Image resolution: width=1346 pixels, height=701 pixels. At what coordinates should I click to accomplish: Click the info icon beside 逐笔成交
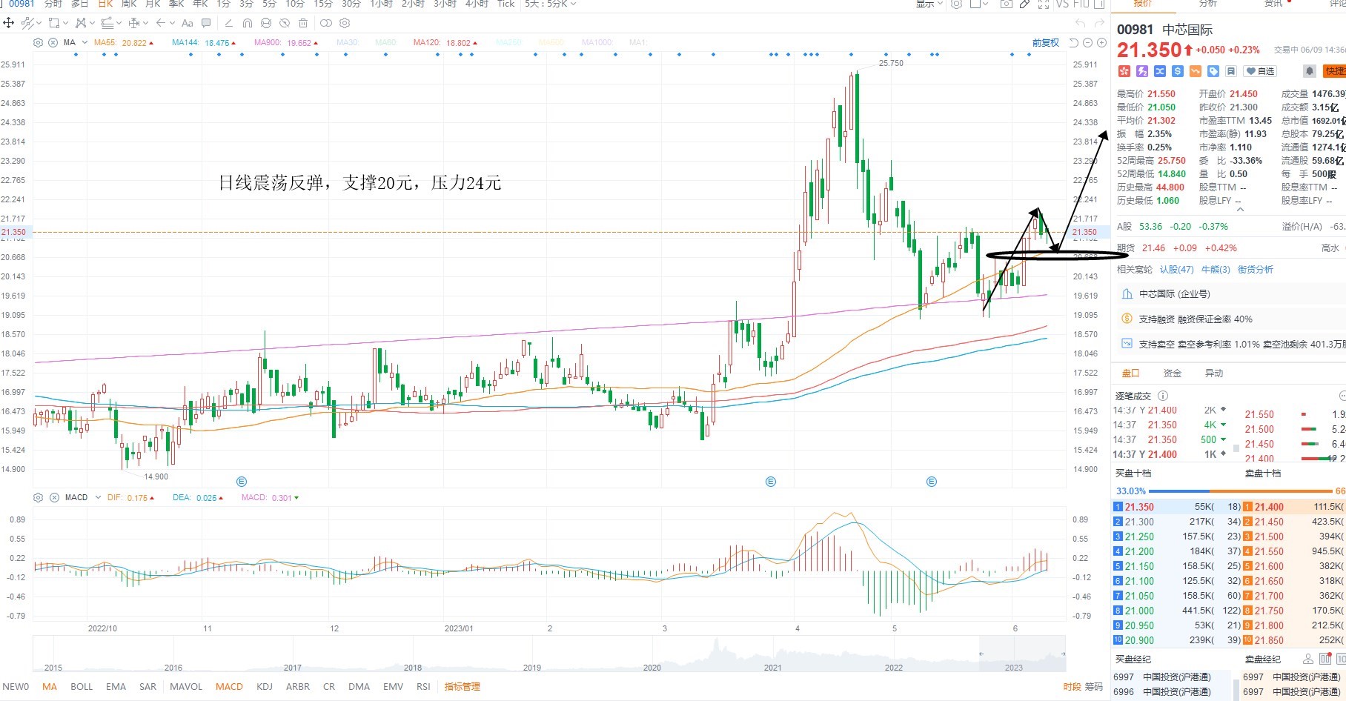[x=1163, y=396]
